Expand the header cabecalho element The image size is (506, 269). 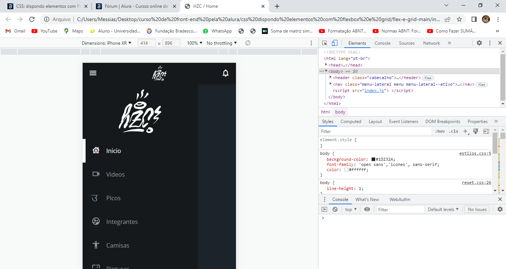click(330, 77)
